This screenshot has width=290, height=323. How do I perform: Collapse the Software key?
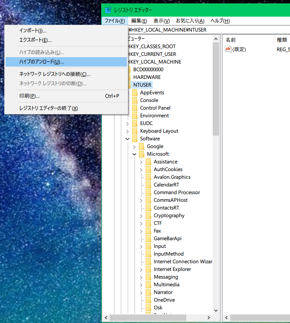point(127,139)
